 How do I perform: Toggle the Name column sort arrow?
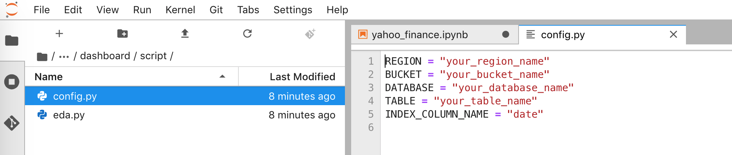(x=222, y=77)
